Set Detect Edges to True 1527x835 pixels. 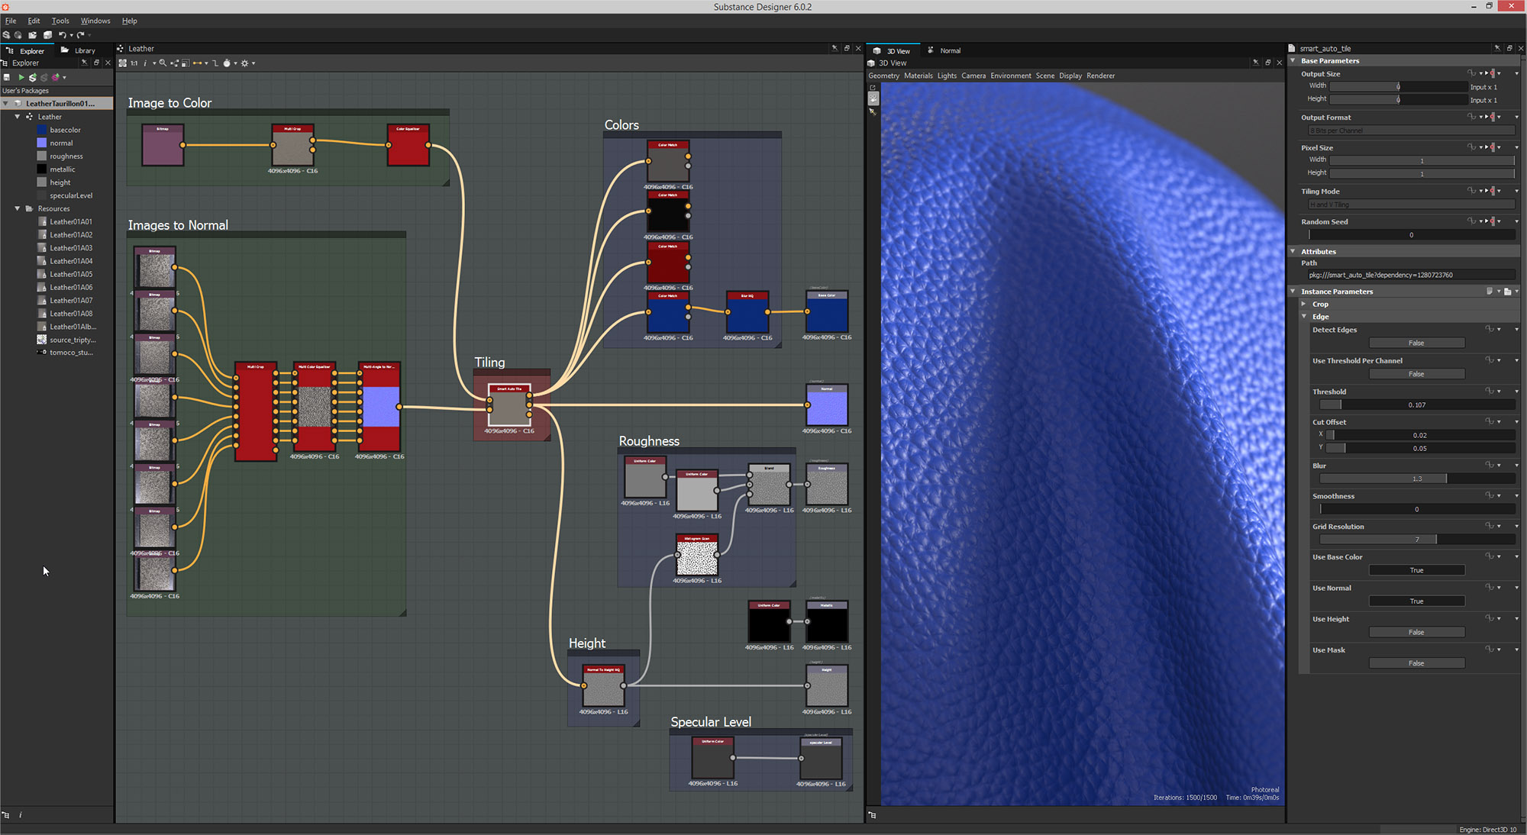coord(1417,343)
